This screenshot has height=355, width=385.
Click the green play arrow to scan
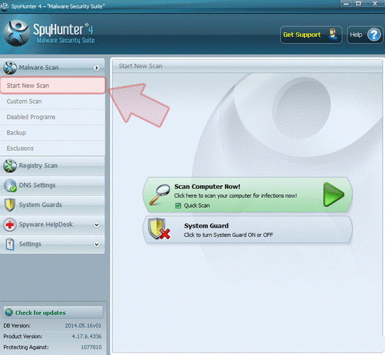(334, 195)
